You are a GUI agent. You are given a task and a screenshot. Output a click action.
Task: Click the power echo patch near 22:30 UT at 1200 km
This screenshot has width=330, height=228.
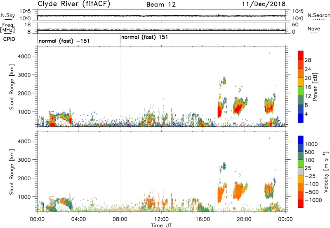[269, 107]
